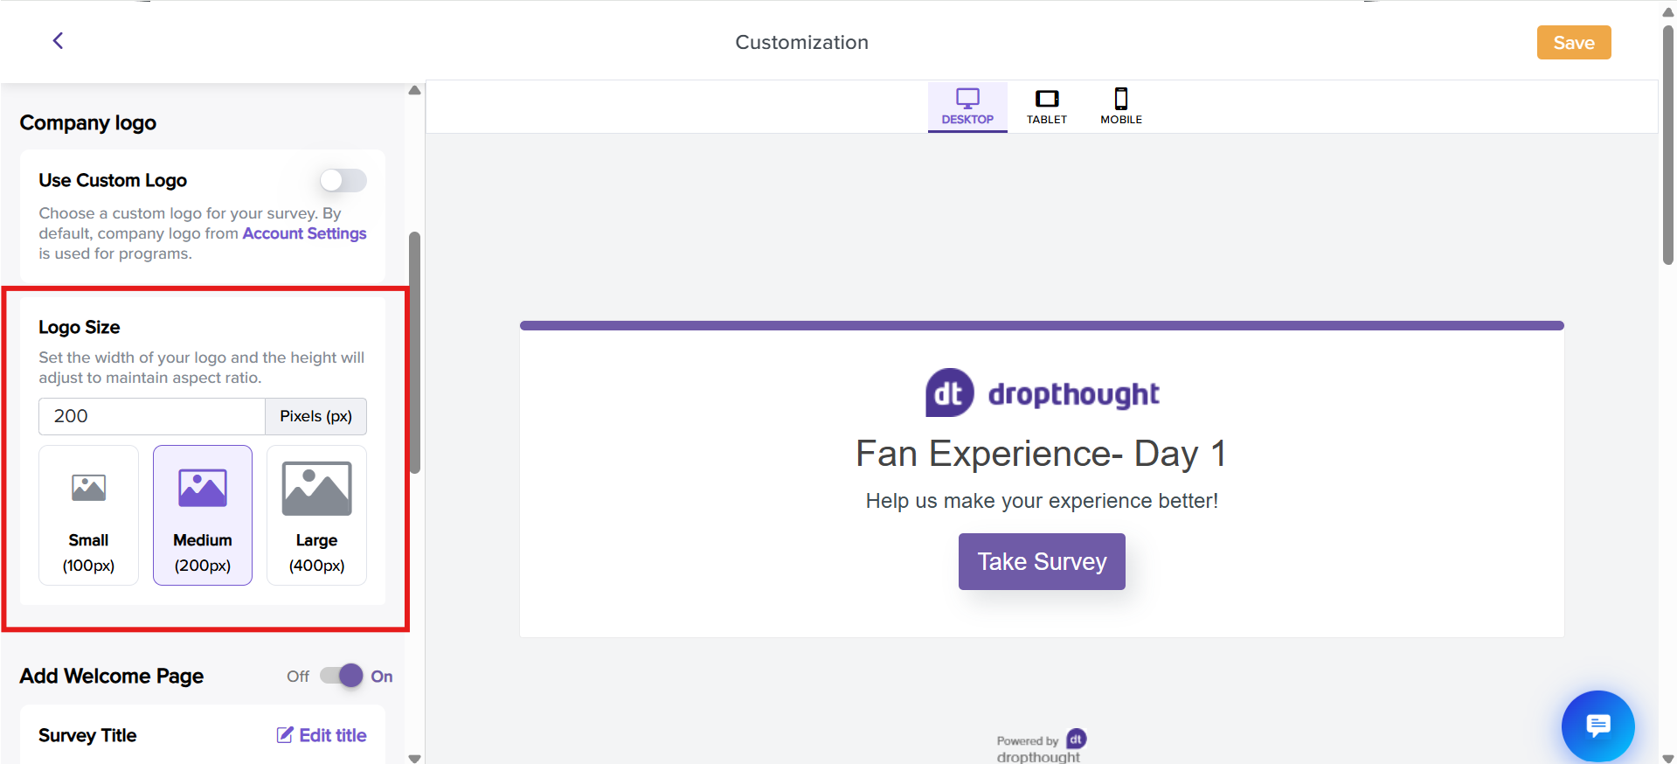
Task: Switch to Desktop preview
Action: [x=967, y=107]
